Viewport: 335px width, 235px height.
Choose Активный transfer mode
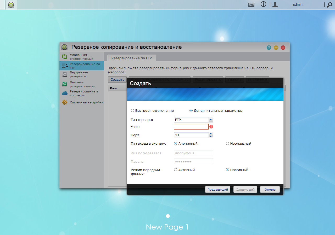coord(176,170)
